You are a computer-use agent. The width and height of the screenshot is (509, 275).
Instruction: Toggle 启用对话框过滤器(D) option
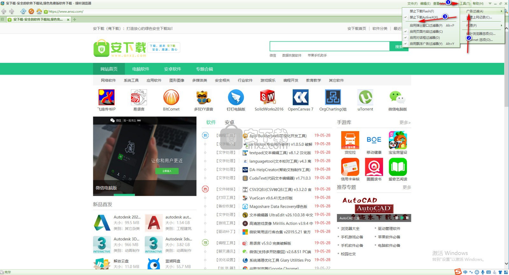pyautogui.click(x=431, y=37)
